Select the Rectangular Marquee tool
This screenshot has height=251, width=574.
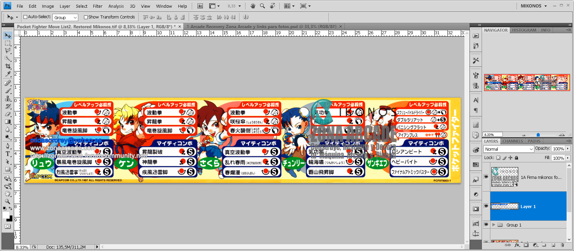[8, 43]
